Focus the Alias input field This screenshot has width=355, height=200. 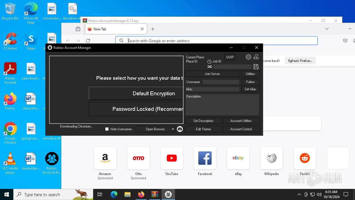(x=212, y=89)
